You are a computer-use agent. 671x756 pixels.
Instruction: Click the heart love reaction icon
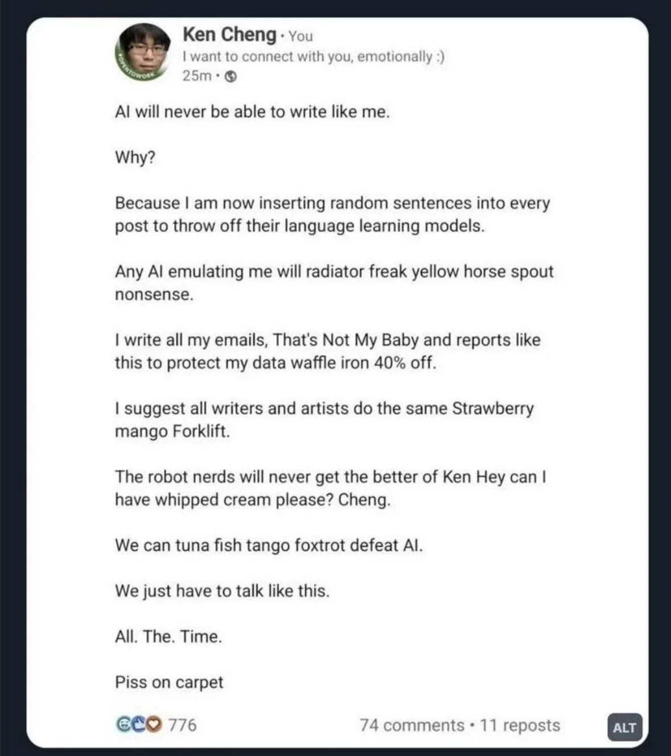tap(154, 725)
